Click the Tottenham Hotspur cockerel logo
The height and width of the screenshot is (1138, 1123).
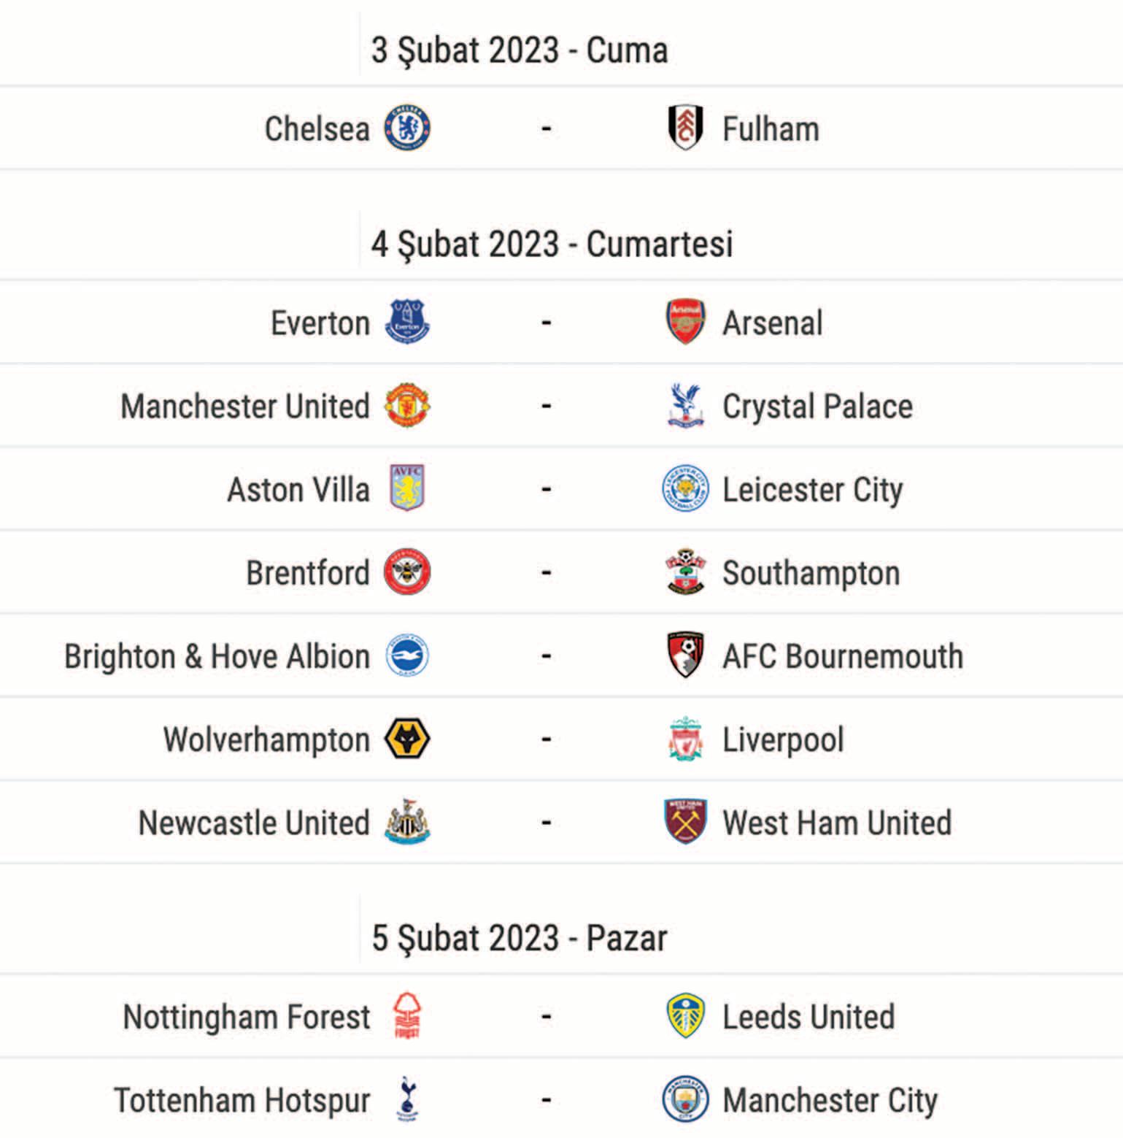coord(407,1099)
